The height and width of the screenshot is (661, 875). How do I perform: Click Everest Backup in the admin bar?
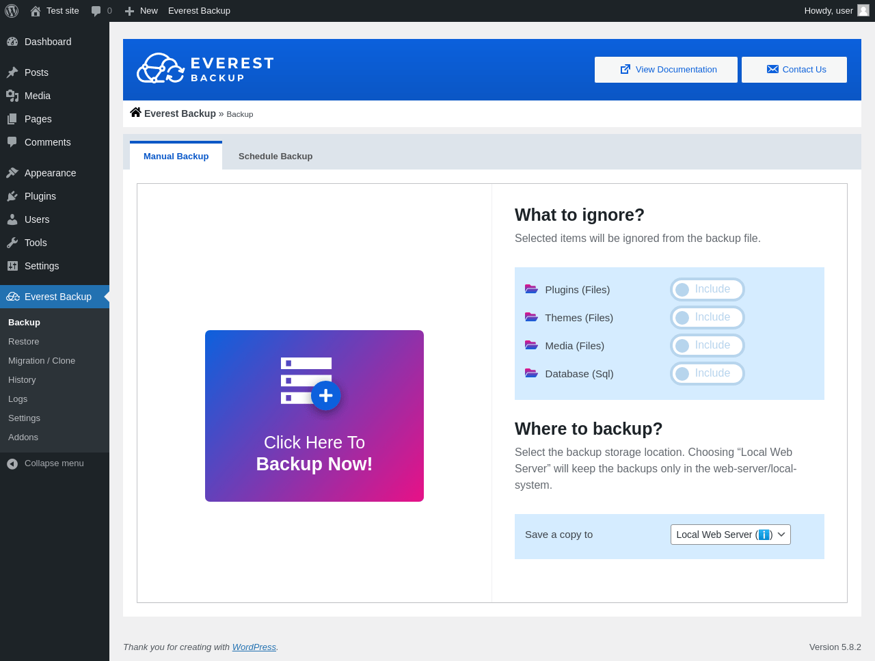199,11
